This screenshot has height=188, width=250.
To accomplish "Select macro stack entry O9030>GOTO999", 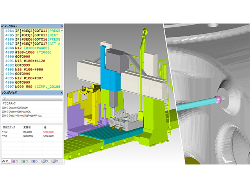I will click(x=15, y=108).
